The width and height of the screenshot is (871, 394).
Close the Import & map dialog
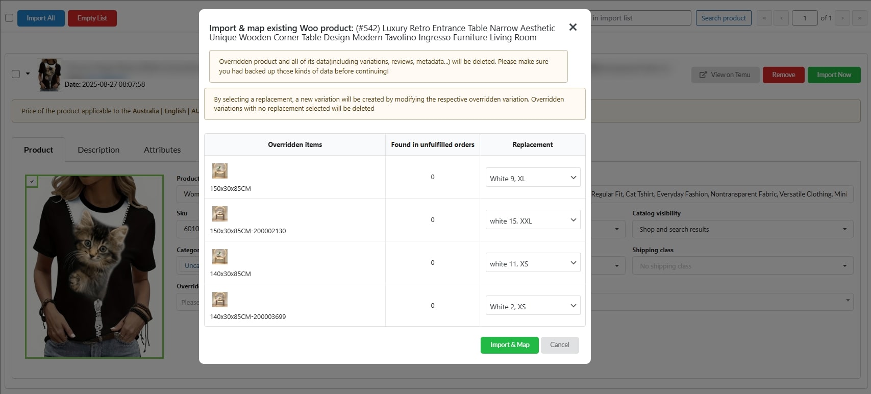pos(573,27)
